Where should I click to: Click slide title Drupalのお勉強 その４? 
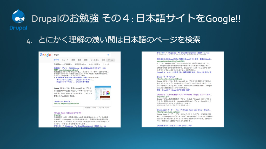point(136,18)
